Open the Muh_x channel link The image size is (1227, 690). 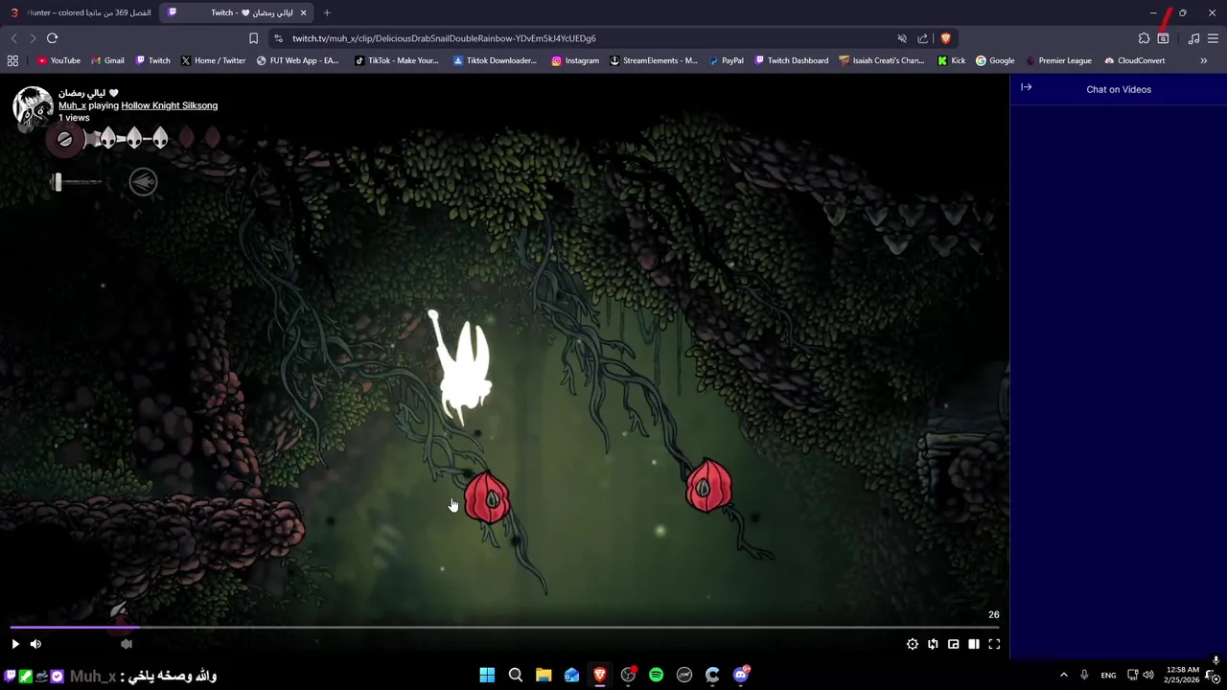coord(72,105)
